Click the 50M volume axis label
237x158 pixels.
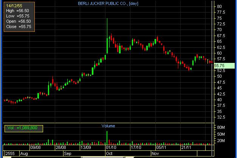[221, 134]
